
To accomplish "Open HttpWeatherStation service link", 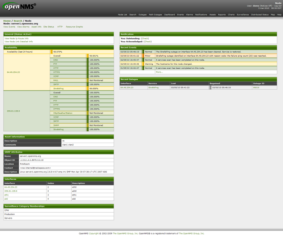I will tap(63, 113).
